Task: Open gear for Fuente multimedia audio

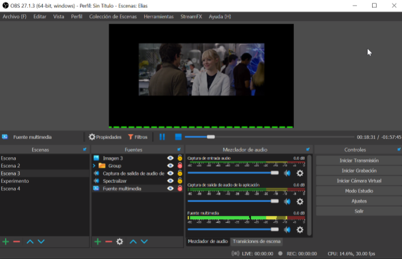Action: click(300, 230)
